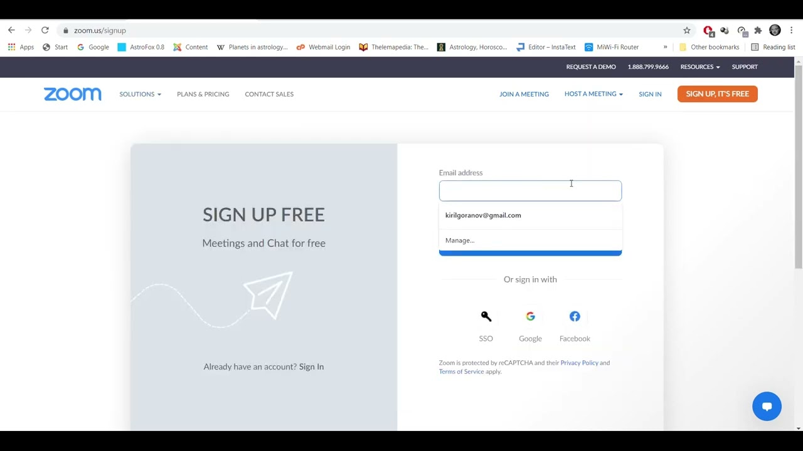Open the MiWi-Fi Router bookmark
This screenshot has width=803, height=451.
point(612,47)
